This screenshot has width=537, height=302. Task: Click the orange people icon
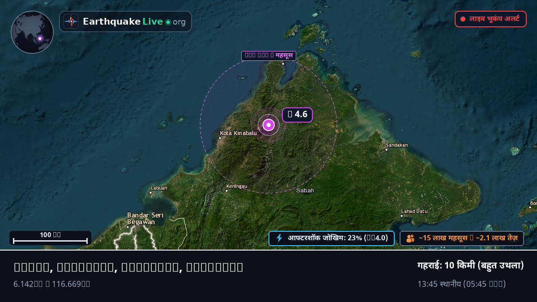tap(410, 238)
